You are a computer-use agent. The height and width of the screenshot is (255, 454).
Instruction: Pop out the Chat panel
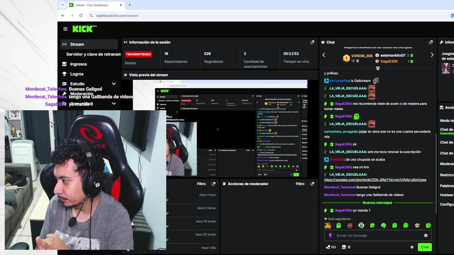431,42
